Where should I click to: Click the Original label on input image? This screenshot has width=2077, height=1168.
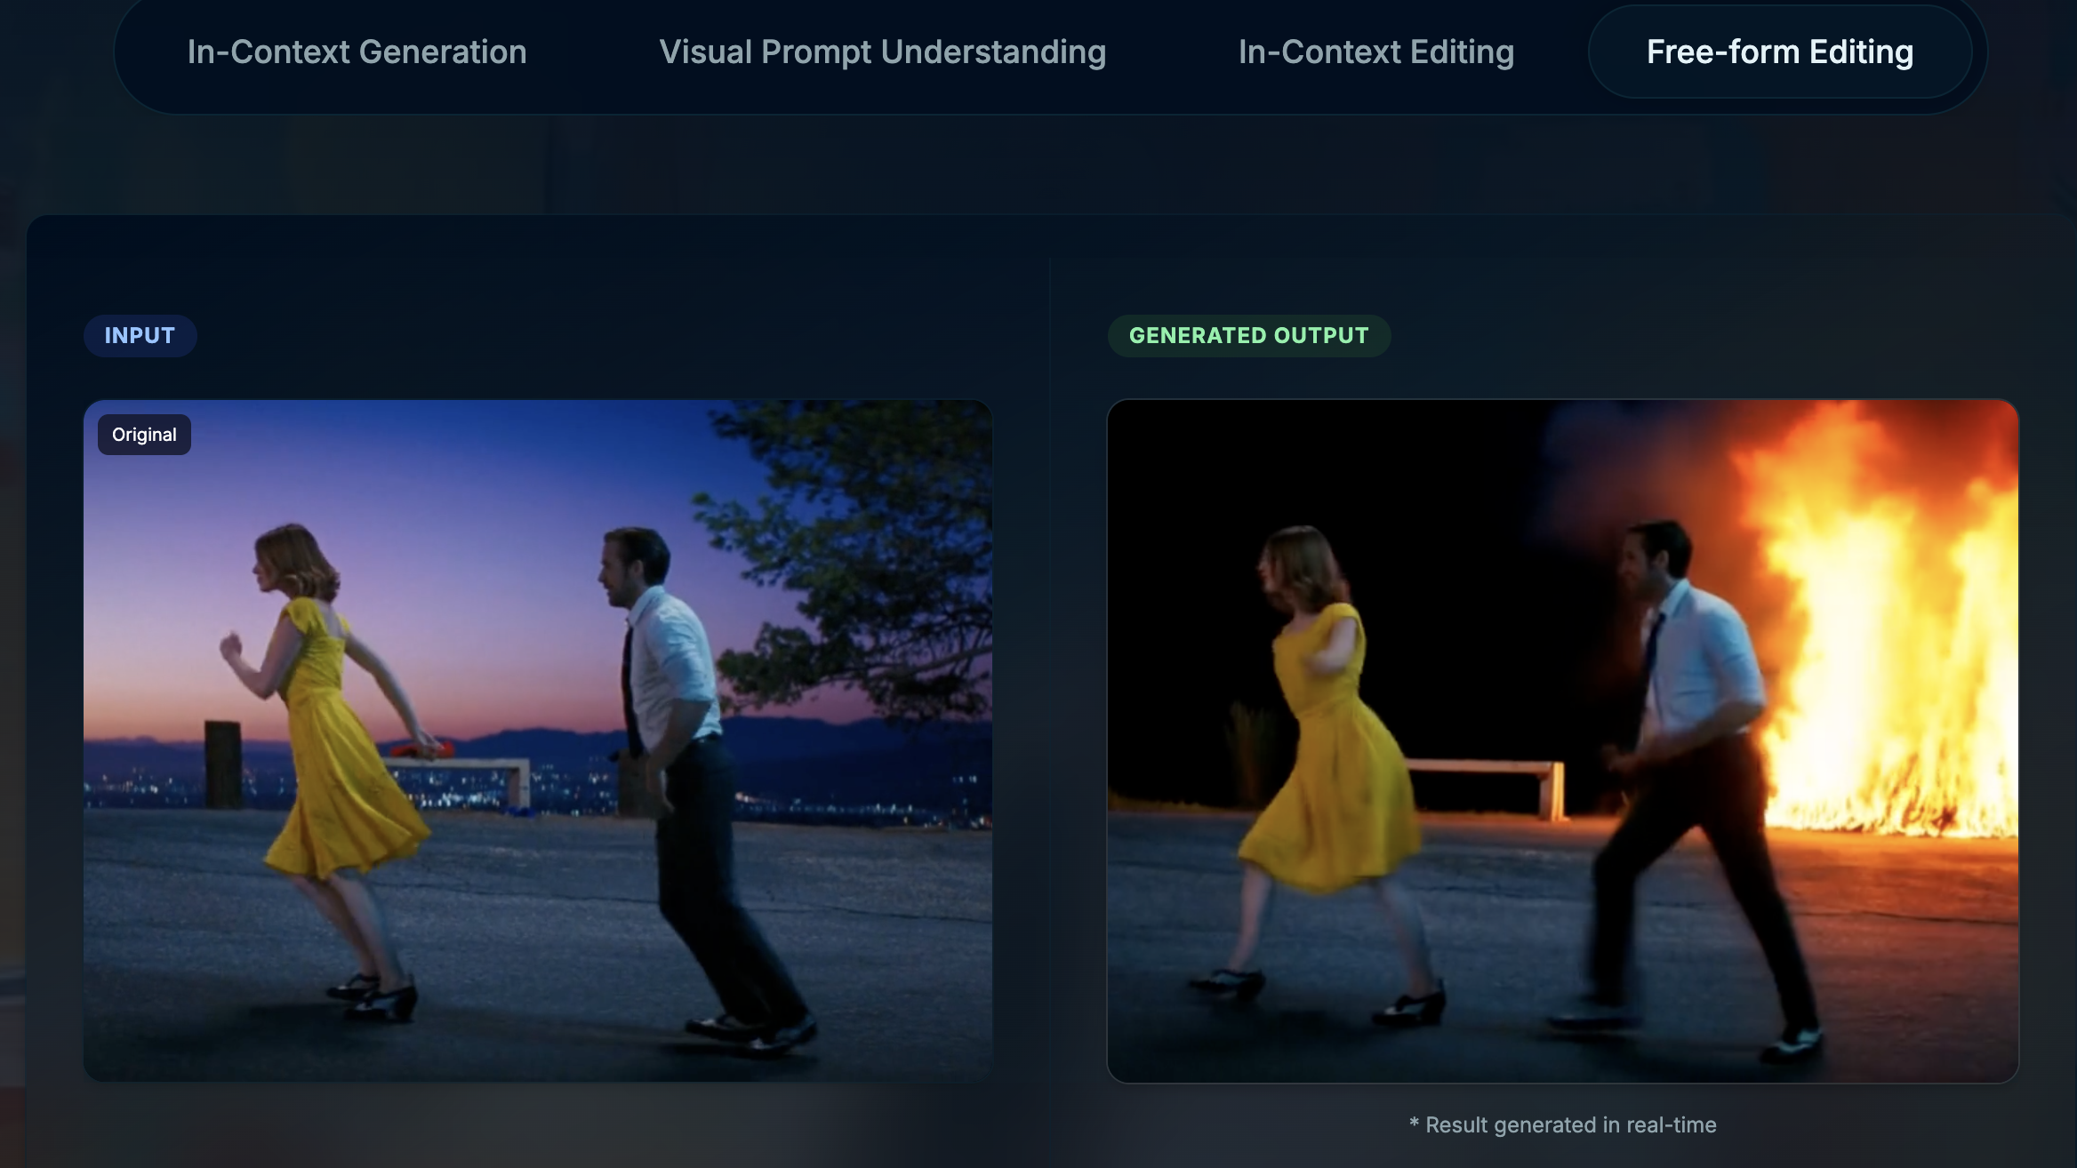(x=144, y=435)
